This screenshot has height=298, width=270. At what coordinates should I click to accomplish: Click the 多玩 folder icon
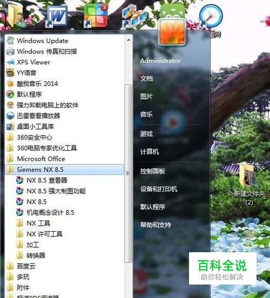point(10,277)
